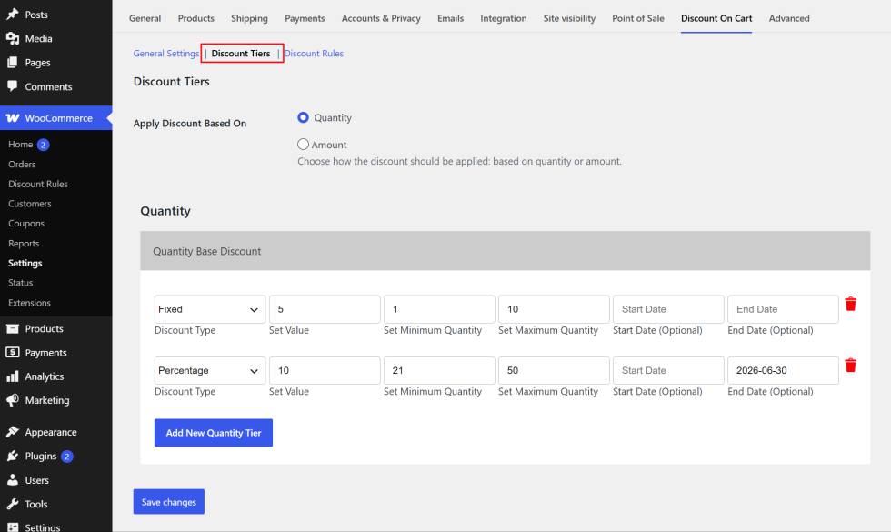Switch to the Integration tab

tap(504, 18)
